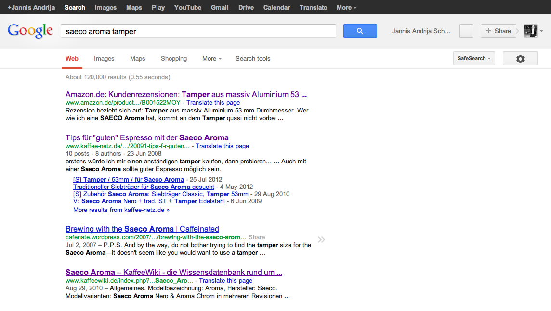Open Drive in the top bar
This screenshot has width=551, height=311.
[246, 7]
